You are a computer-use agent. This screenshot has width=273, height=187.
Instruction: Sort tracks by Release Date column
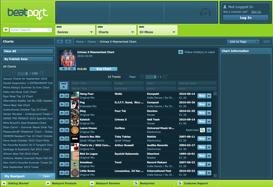pos(197,83)
